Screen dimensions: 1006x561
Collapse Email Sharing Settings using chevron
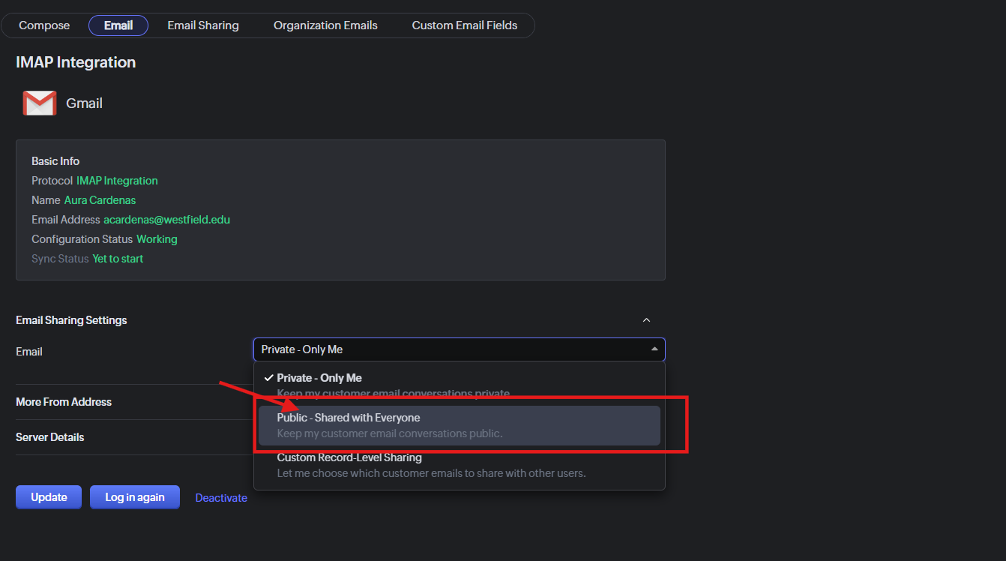coord(646,320)
